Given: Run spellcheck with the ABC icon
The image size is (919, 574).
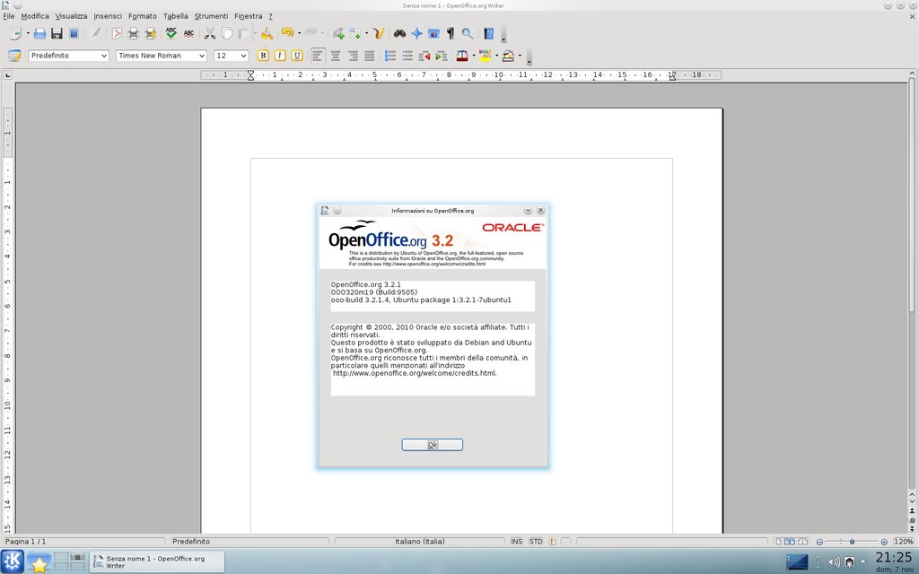Looking at the screenshot, I should [x=171, y=33].
